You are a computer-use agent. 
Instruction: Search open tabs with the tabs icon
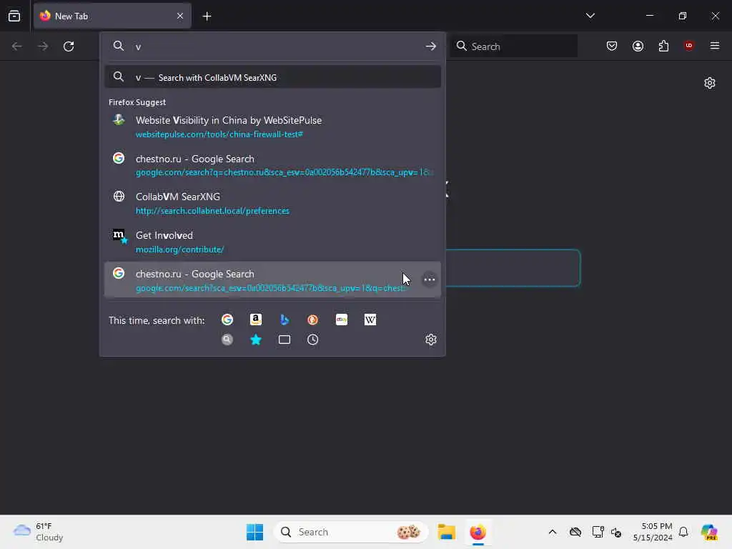(x=285, y=340)
